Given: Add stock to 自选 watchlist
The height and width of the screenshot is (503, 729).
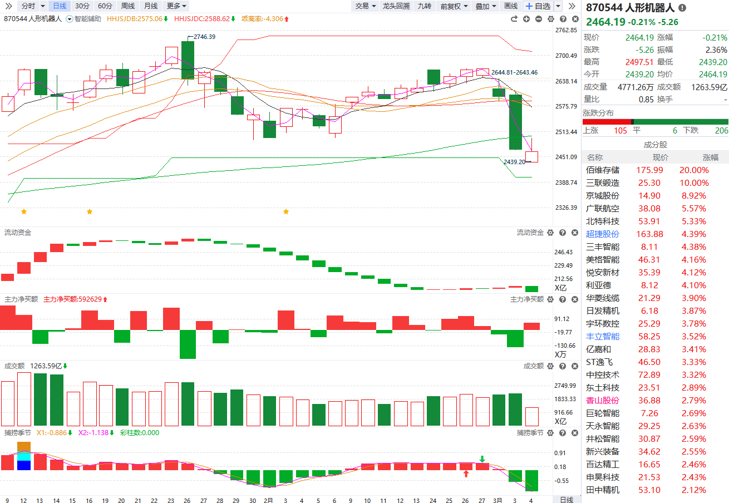Looking at the screenshot, I should 538,6.
